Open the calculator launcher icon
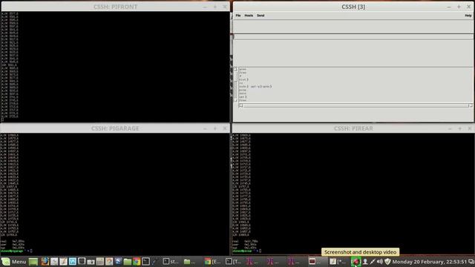The width and height of the screenshot is (475, 267). coord(100,262)
